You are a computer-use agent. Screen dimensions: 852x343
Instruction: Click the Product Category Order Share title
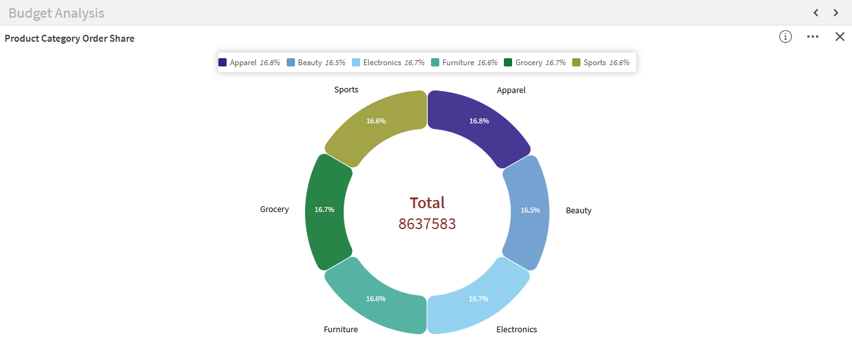coord(70,39)
